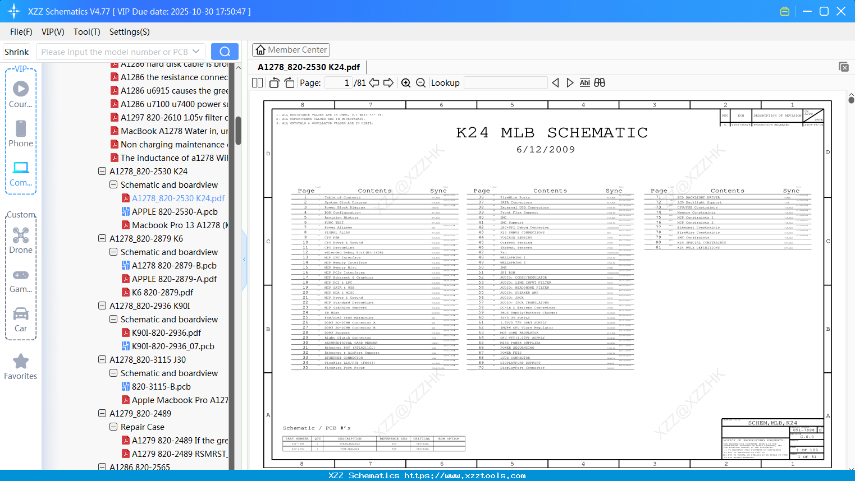Go to the next PDF page
The width and height of the screenshot is (855, 481).
(x=388, y=83)
